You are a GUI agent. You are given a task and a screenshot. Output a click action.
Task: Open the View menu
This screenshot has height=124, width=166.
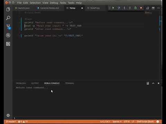click(x=45, y=3)
